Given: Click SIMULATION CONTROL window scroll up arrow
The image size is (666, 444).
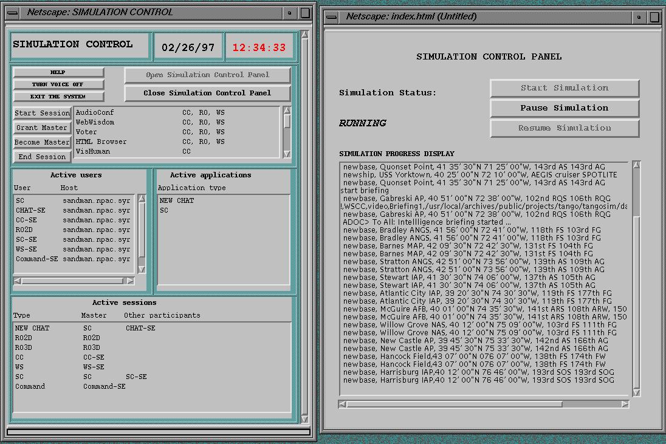Looking at the screenshot, I should point(304,34).
